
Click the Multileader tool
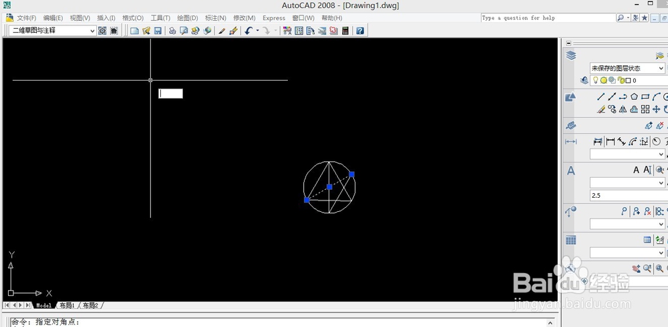pos(624,210)
